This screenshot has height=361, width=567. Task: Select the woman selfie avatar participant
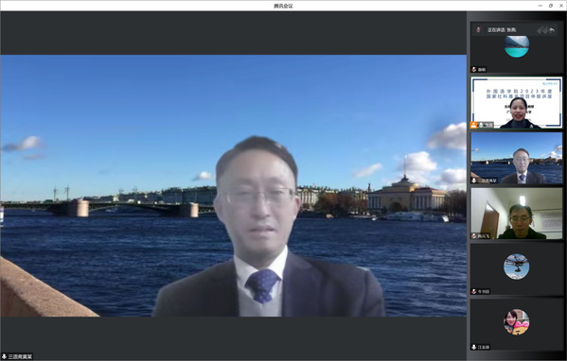(517, 321)
